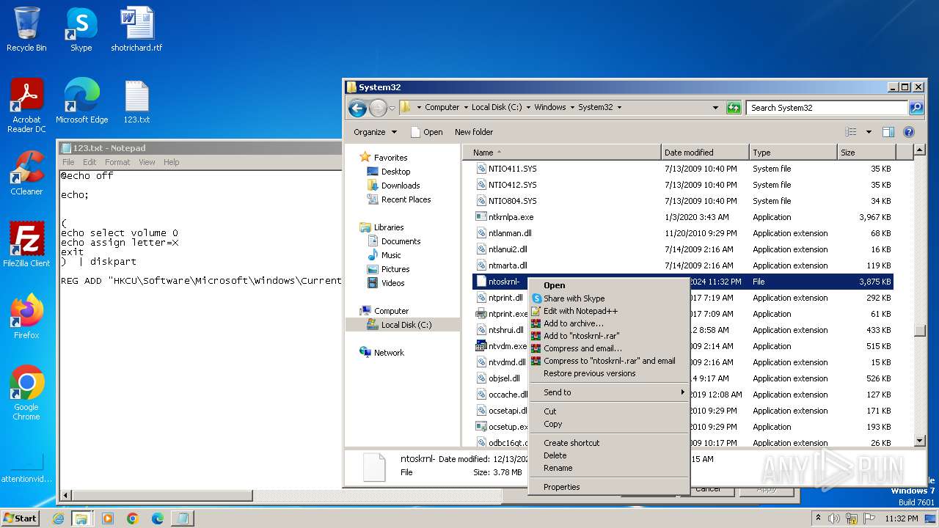This screenshot has height=528, width=939.
Task: Expand the Local Disk (C:) breadcrumb arrow
Action: (528, 107)
